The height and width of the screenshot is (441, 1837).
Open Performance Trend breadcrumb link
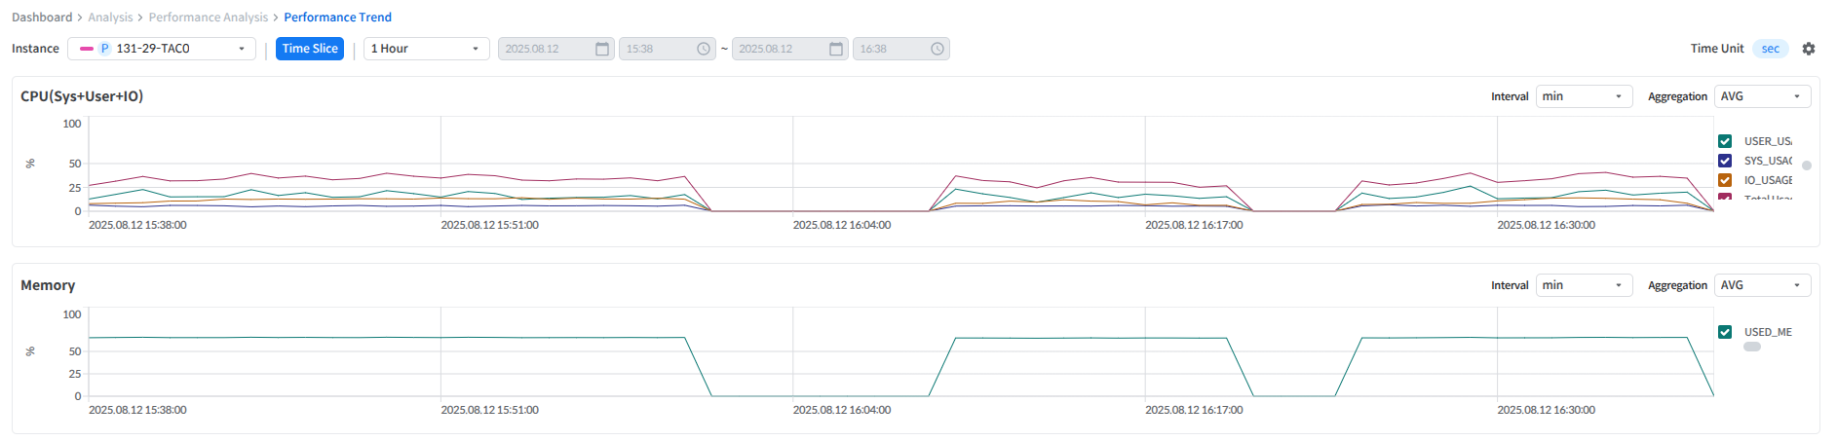pyautogui.click(x=337, y=18)
